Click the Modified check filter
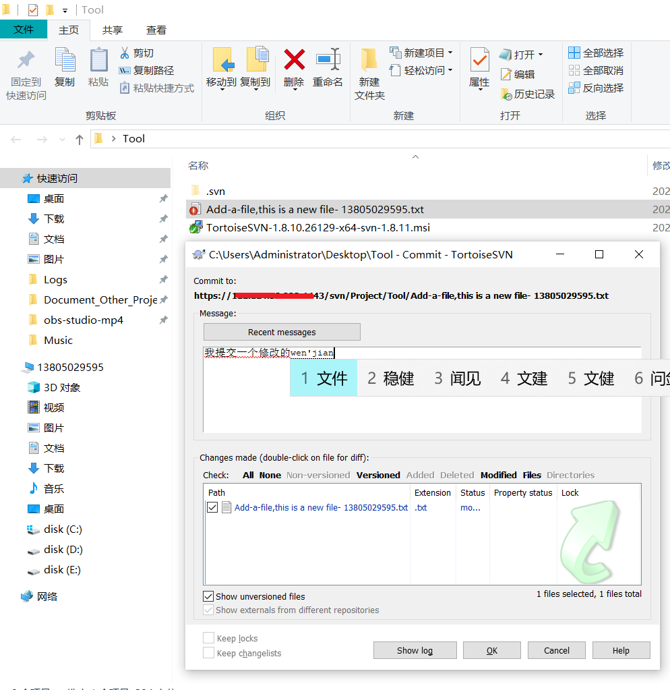This screenshot has height=690, width=670. click(499, 476)
